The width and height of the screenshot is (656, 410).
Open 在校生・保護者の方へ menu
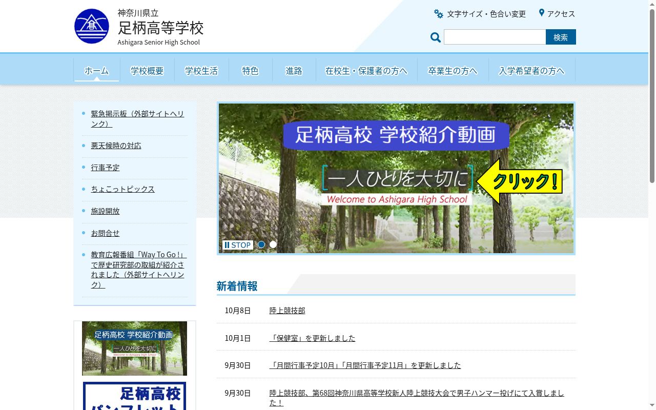coord(366,71)
